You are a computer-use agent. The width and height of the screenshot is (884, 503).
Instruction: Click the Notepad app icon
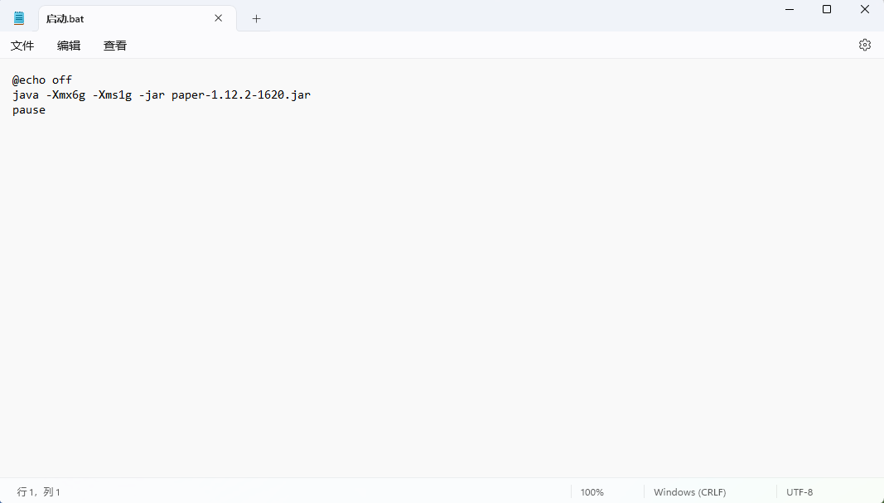pyautogui.click(x=19, y=18)
